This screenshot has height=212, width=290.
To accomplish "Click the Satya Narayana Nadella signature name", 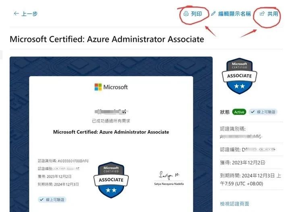I will (169, 184).
